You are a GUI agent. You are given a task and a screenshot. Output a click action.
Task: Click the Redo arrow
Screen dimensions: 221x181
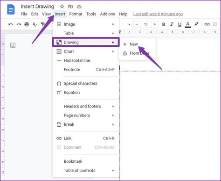click(x=19, y=24)
